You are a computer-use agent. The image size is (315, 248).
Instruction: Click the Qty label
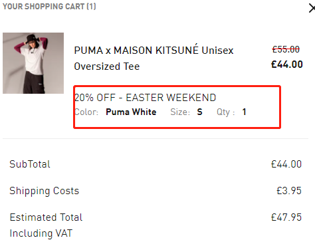click(225, 112)
